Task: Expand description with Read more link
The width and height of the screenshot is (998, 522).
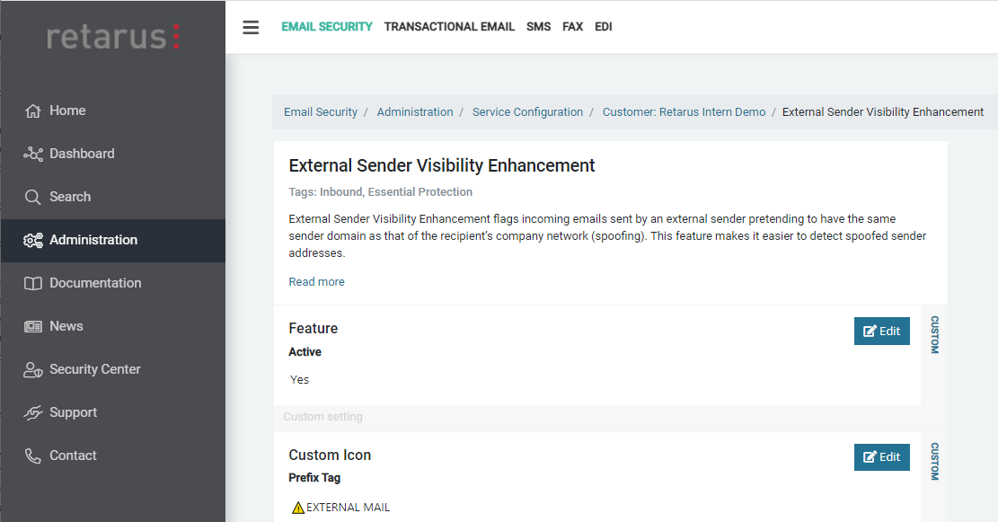Action: 316,282
